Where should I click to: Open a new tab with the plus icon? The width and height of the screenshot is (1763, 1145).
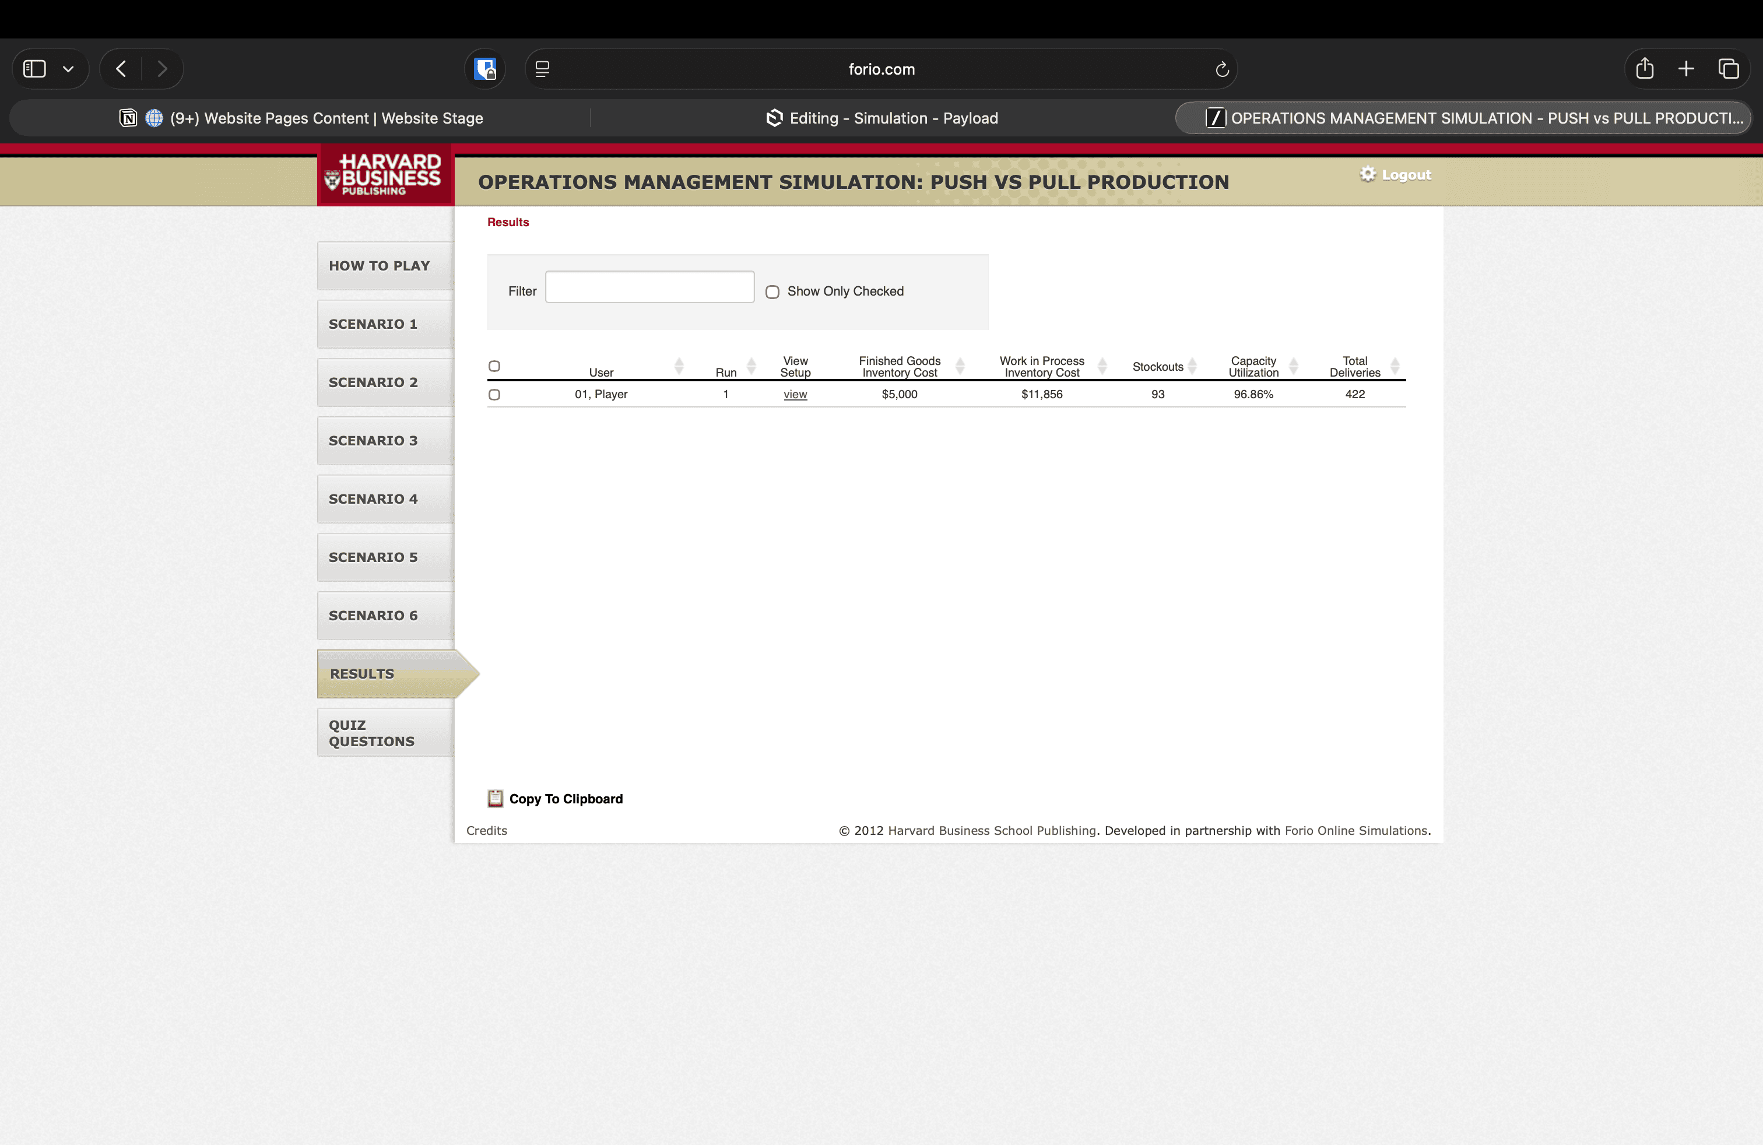1686,69
